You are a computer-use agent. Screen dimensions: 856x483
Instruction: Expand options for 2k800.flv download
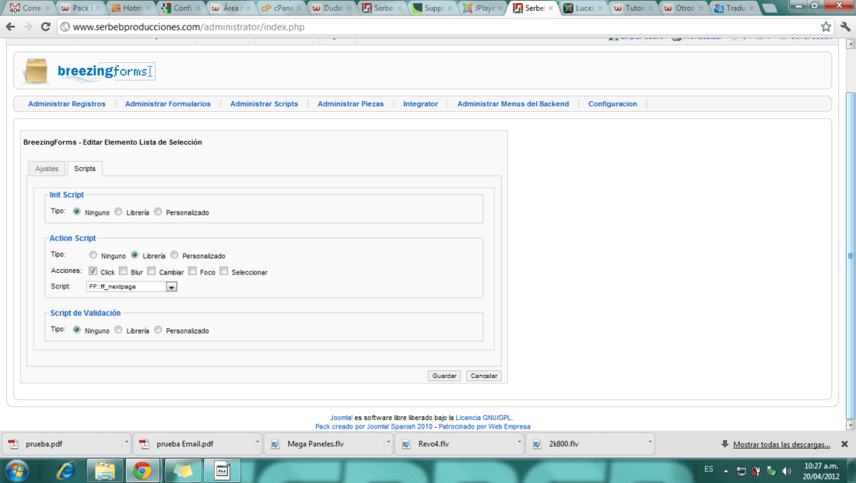click(x=651, y=443)
